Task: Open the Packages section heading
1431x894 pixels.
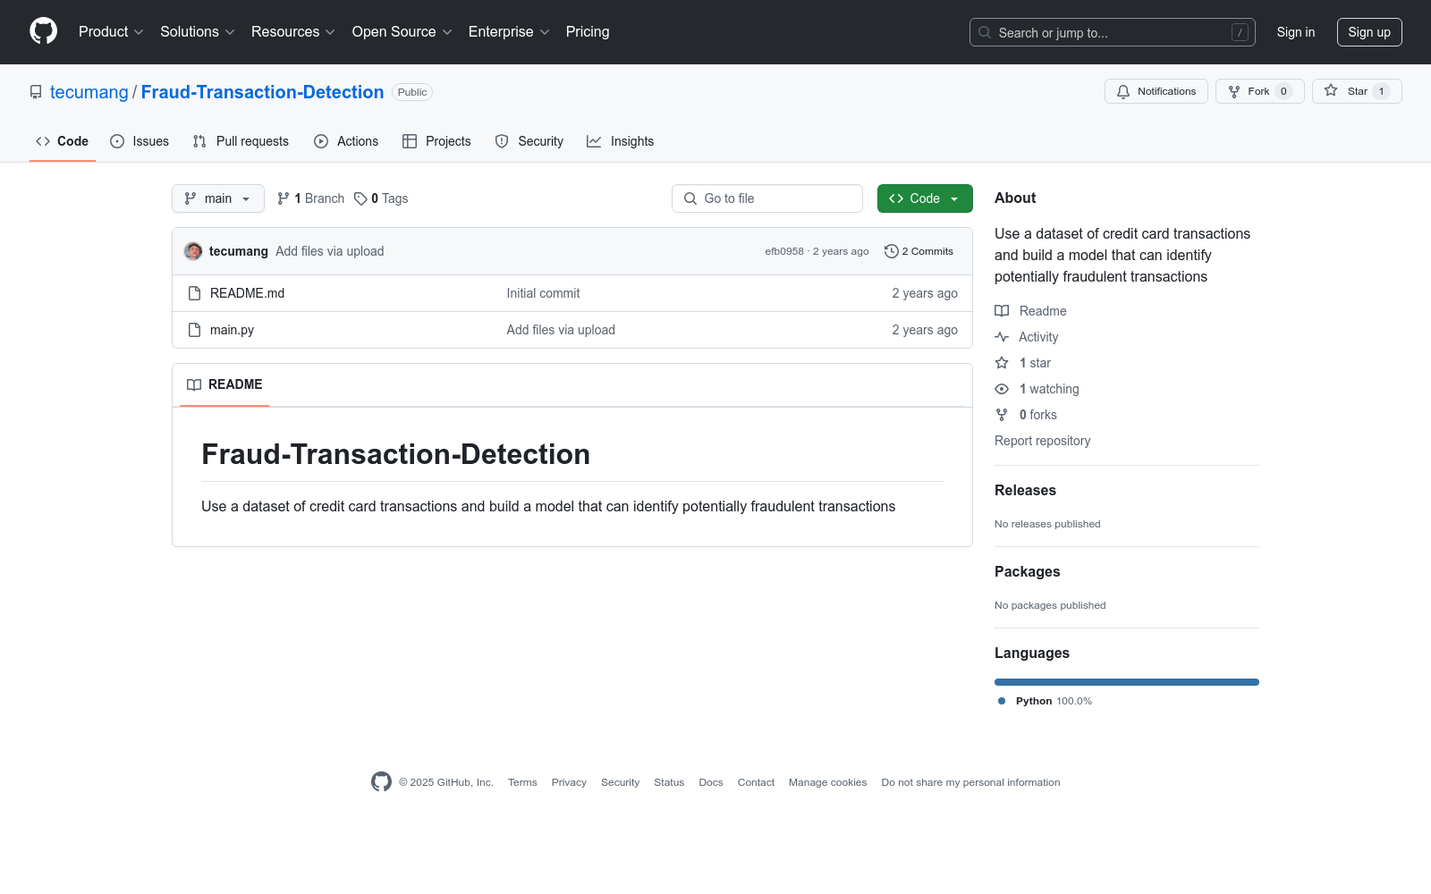Action: [x=1027, y=571]
